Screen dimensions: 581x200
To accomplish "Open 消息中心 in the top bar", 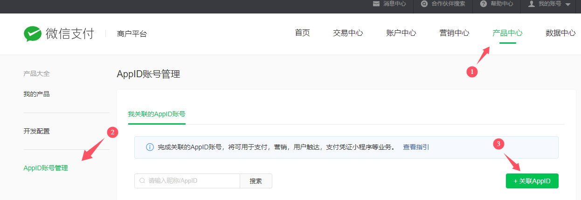I will pyautogui.click(x=394, y=4).
